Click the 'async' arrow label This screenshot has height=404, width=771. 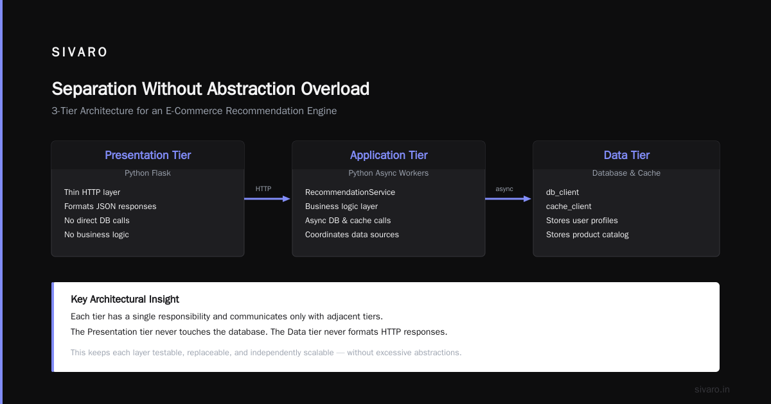coord(504,189)
